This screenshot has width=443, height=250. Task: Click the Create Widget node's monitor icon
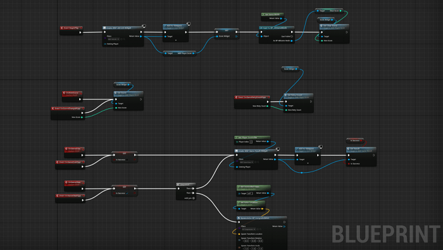(144, 26)
